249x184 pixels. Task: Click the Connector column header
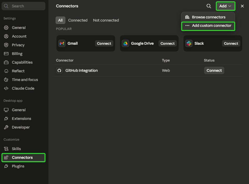[65, 60]
